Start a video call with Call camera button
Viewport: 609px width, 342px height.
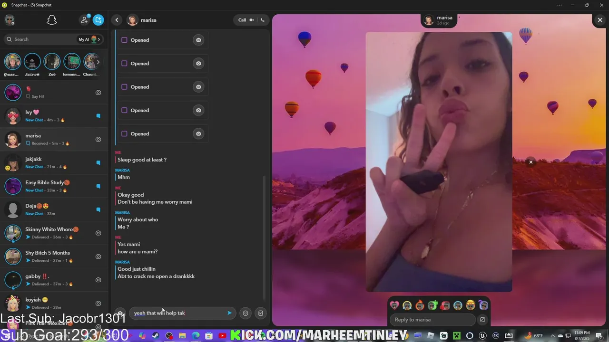pyautogui.click(x=246, y=20)
